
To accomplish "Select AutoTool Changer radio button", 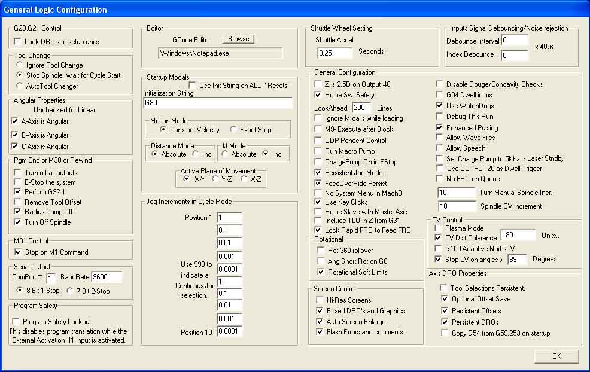I will 20,86.
